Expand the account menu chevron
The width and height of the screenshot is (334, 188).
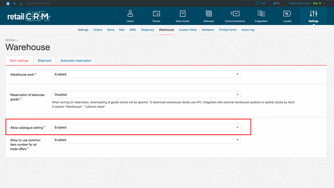pos(324,3)
